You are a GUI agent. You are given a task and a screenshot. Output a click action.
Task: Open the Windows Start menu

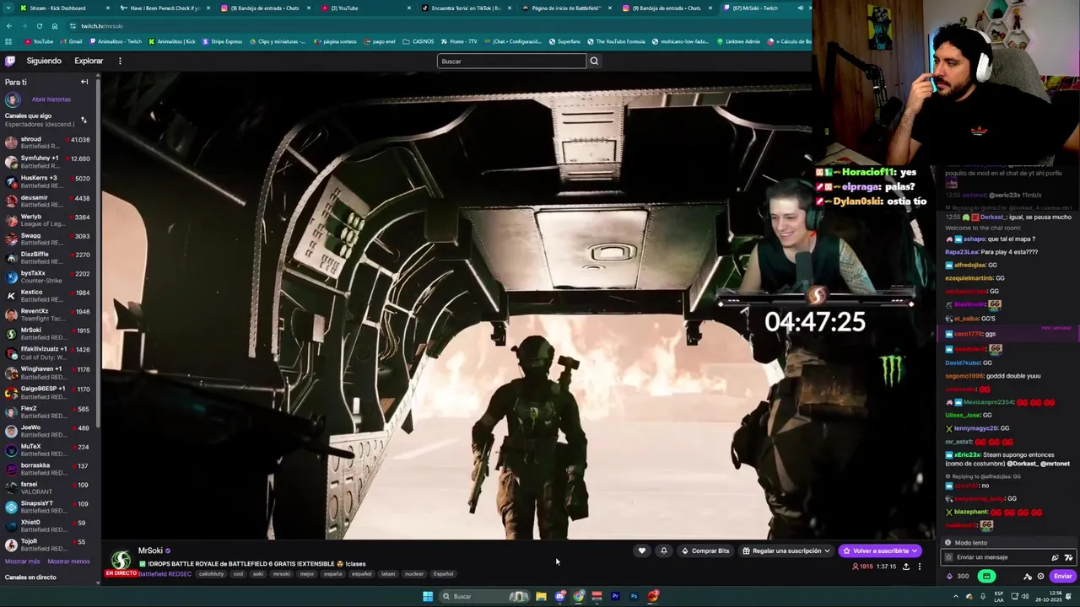428,596
